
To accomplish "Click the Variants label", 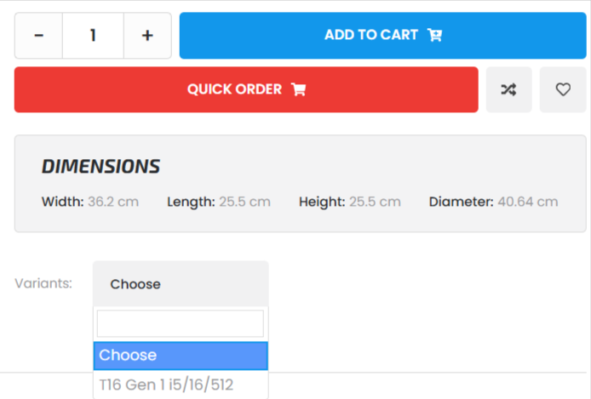I will [x=43, y=283].
